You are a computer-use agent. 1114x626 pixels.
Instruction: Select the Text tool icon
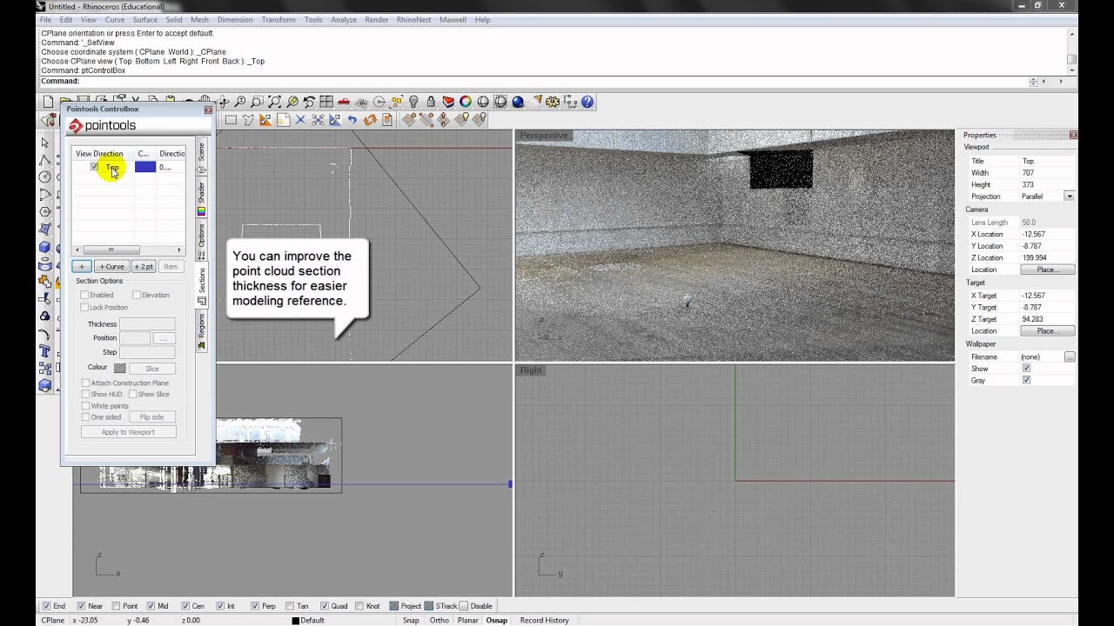pos(45,351)
